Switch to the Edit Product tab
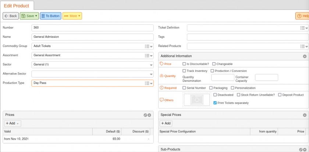The height and width of the screenshot is (152, 309). point(17,6)
